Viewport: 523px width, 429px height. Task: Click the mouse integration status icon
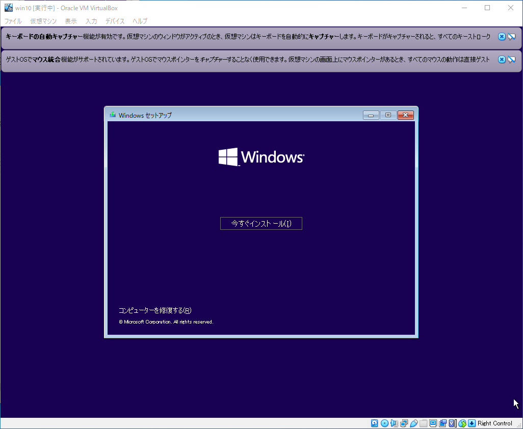click(x=462, y=423)
